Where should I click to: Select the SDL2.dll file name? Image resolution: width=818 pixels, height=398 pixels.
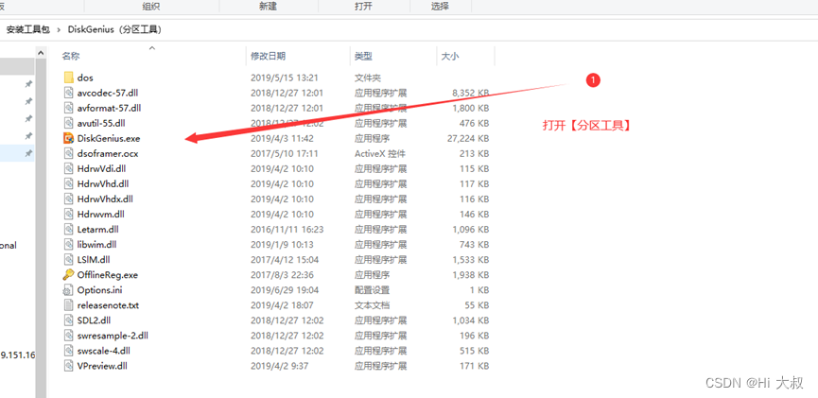(94, 320)
